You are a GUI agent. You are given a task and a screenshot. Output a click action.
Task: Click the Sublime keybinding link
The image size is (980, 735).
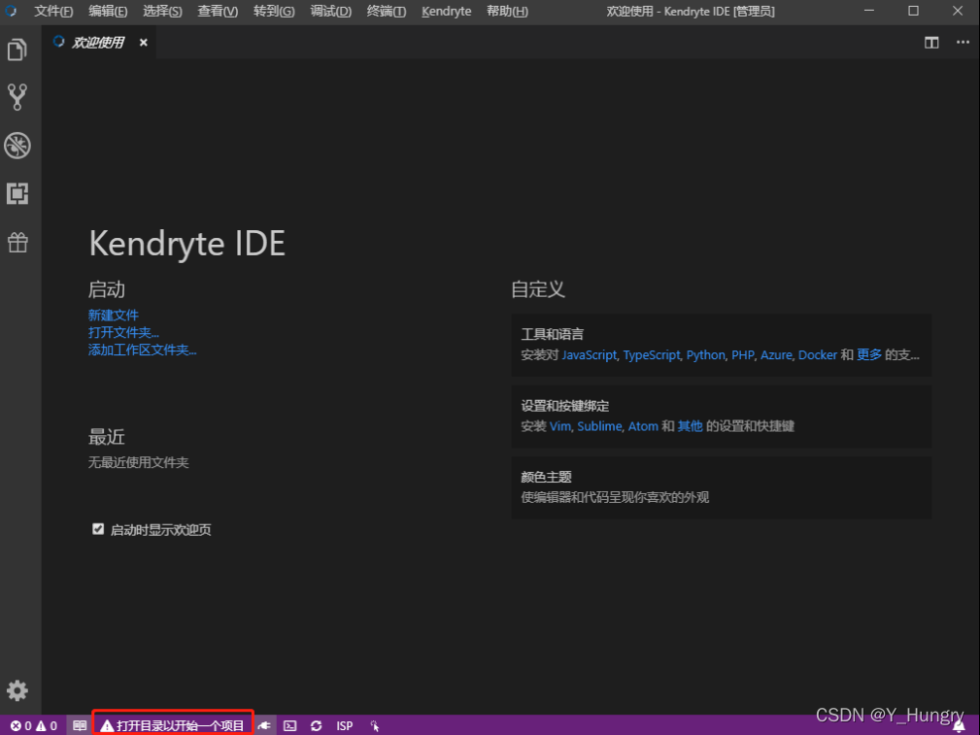point(599,426)
